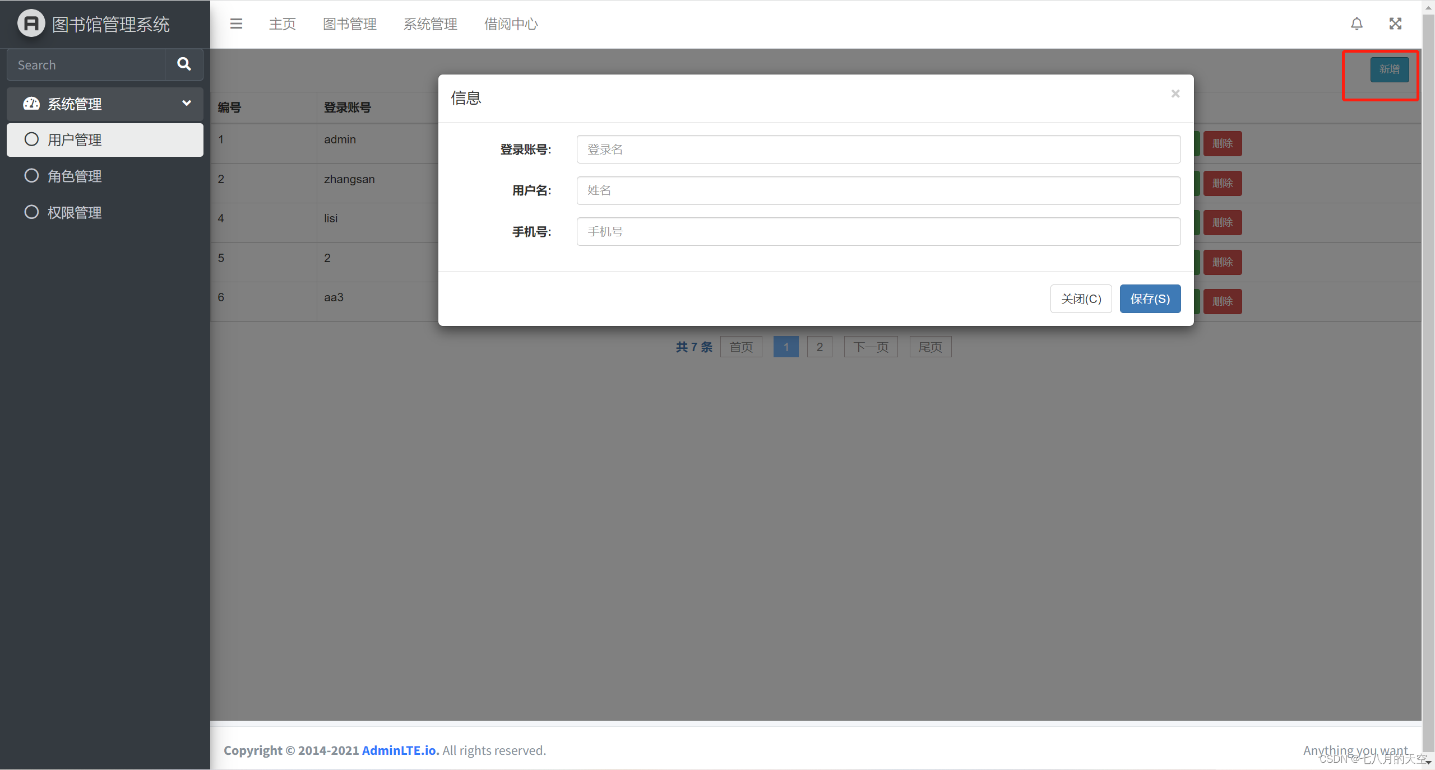Click the circle icon next to 权限管理
Screen dimensions: 1435x770
(31, 212)
